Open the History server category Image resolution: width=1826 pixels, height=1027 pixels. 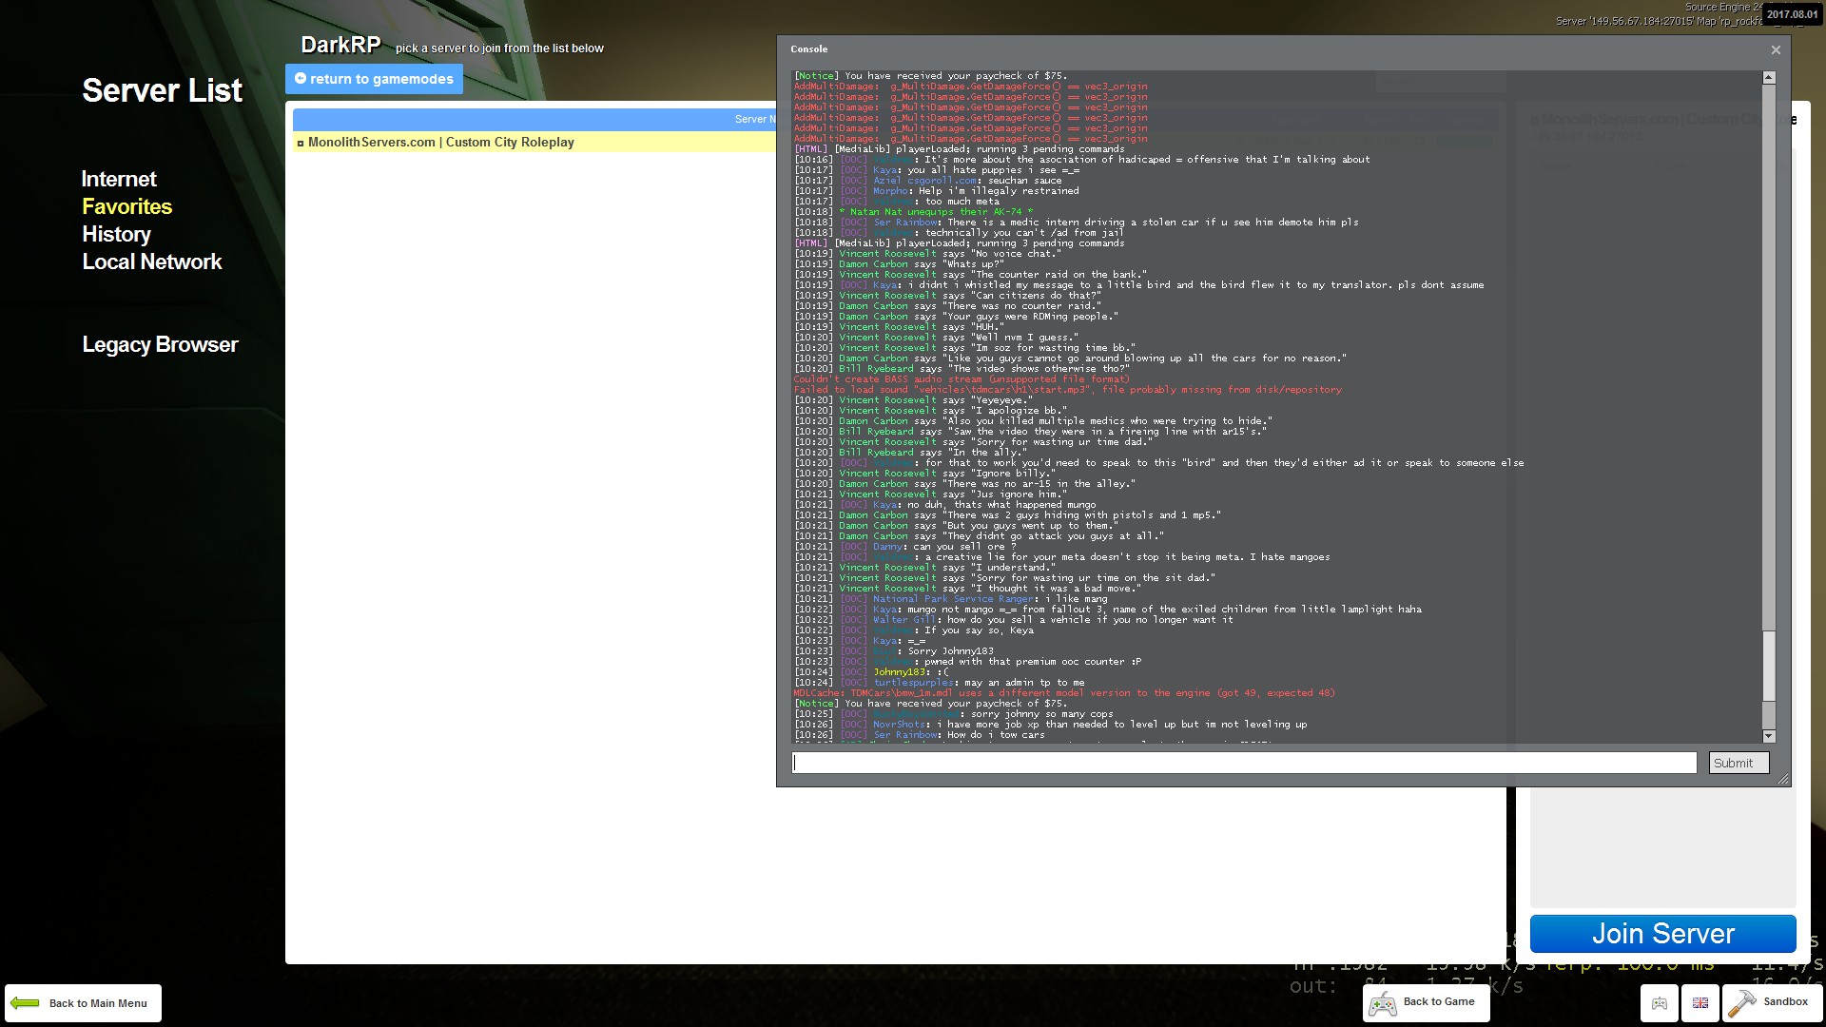(x=116, y=234)
